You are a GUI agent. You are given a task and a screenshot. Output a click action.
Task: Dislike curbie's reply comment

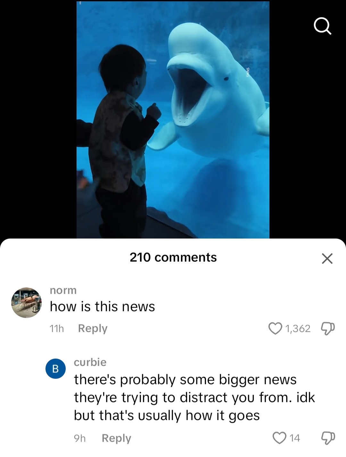(328, 438)
